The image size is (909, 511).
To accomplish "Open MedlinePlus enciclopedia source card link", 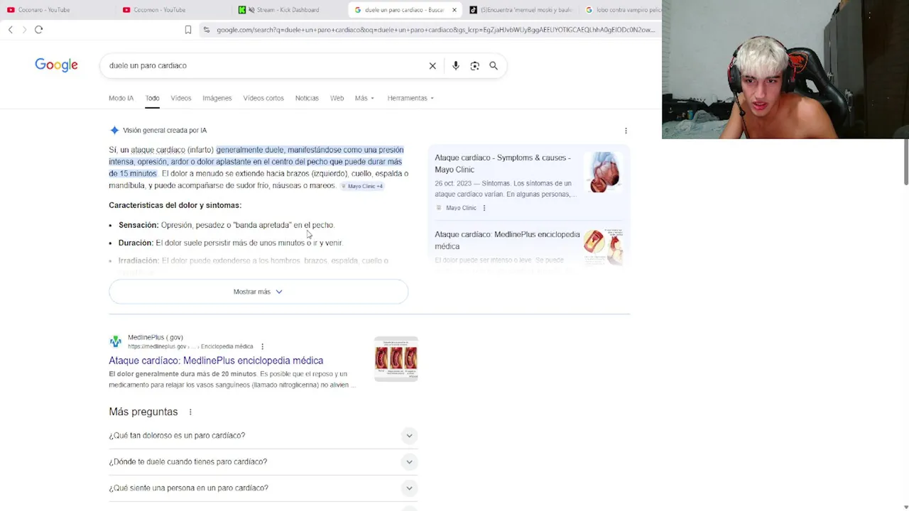I will tap(507, 240).
